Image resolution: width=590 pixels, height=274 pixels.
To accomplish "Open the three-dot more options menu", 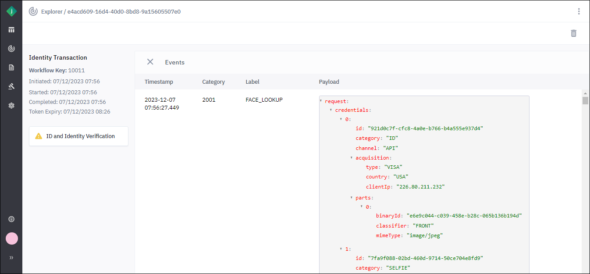I will click(579, 11).
